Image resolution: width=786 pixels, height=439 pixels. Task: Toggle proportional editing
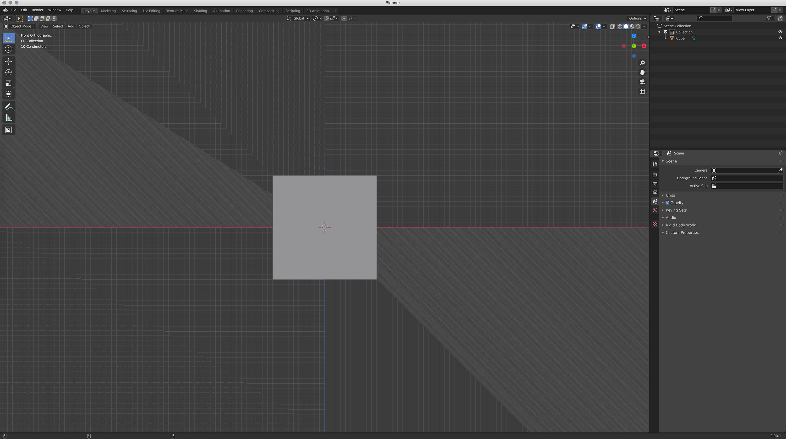pyautogui.click(x=344, y=19)
